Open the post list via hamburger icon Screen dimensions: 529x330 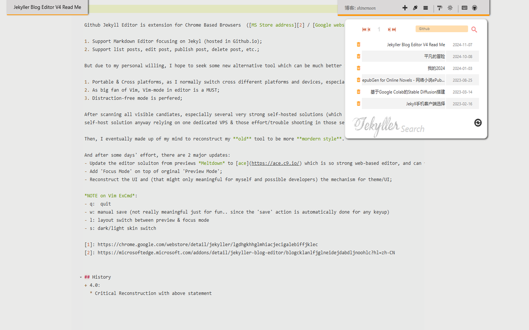425,7
